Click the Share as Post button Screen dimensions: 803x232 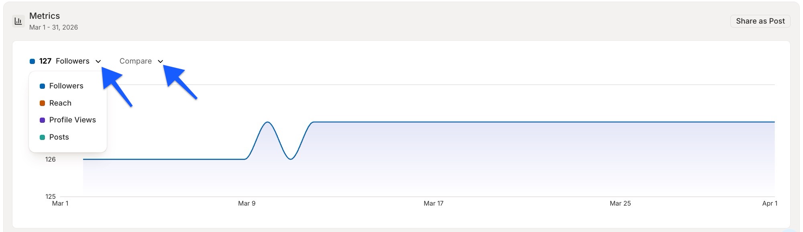pyautogui.click(x=760, y=21)
